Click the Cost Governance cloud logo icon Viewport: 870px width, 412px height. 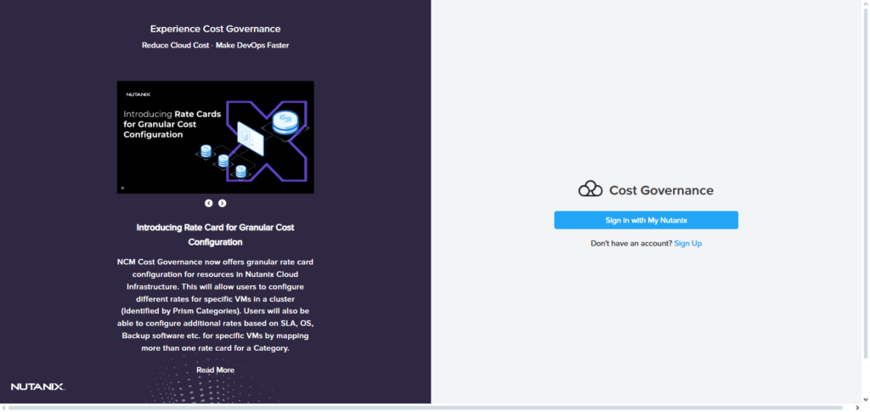(590, 189)
